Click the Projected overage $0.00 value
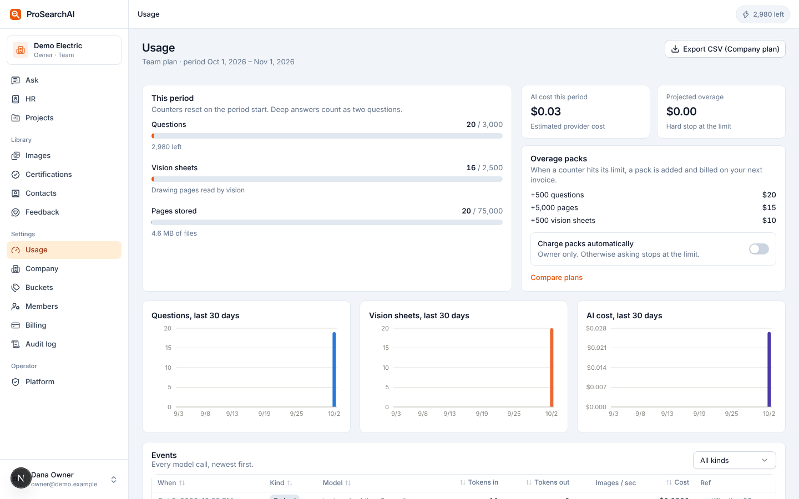Viewport: 799px width, 499px height. pyautogui.click(x=681, y=111)
